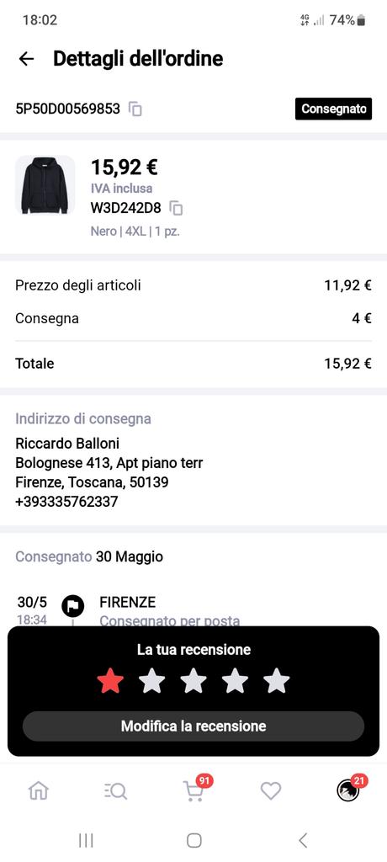Open the shopping cart with 91 items
This screenshot has width=387, height=862.
[x=193, y=790]
